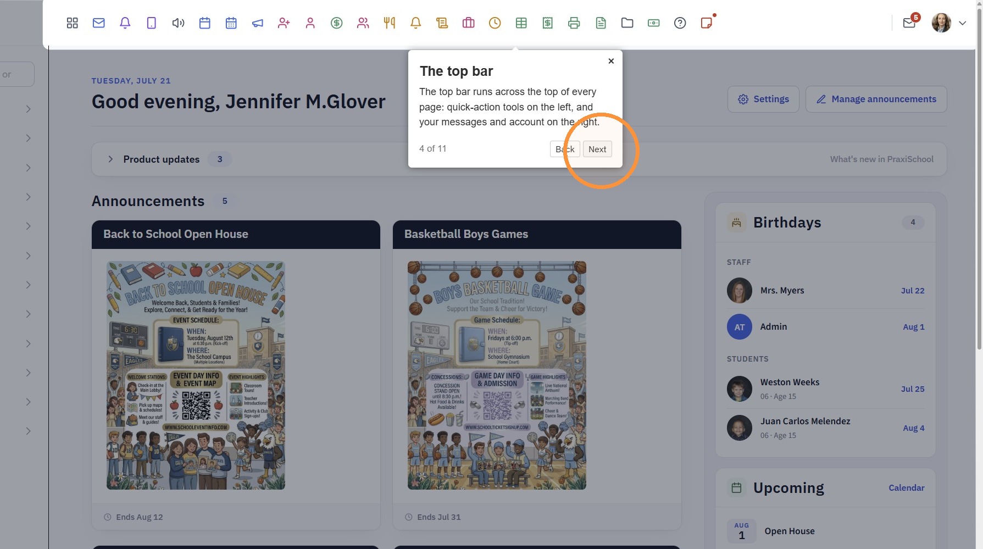Image resolution: width=983 pixels, height=549 pixels.
Task: Open the clock icon in top bar
Action: (495, 23)
